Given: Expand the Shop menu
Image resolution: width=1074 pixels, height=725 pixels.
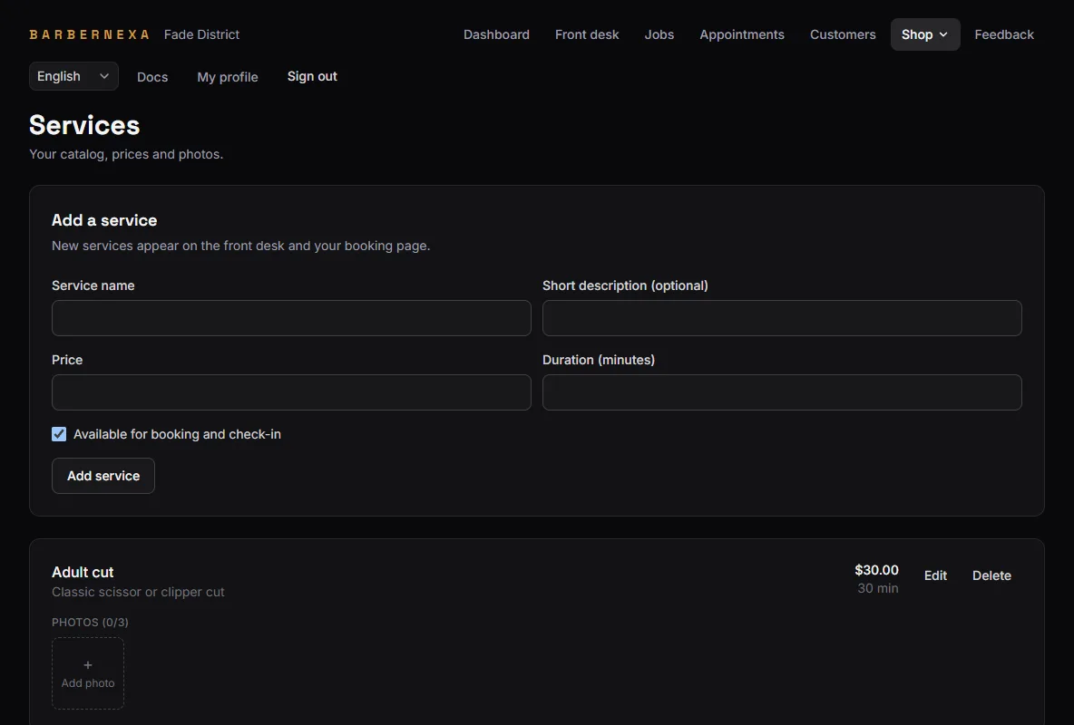Looking at the screenshot, I should coord(924,34).
